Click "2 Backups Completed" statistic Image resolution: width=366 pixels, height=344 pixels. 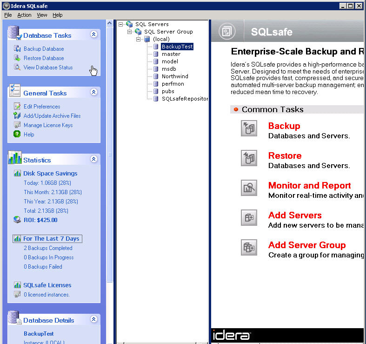pyautogui.click(x=48, y=248)
